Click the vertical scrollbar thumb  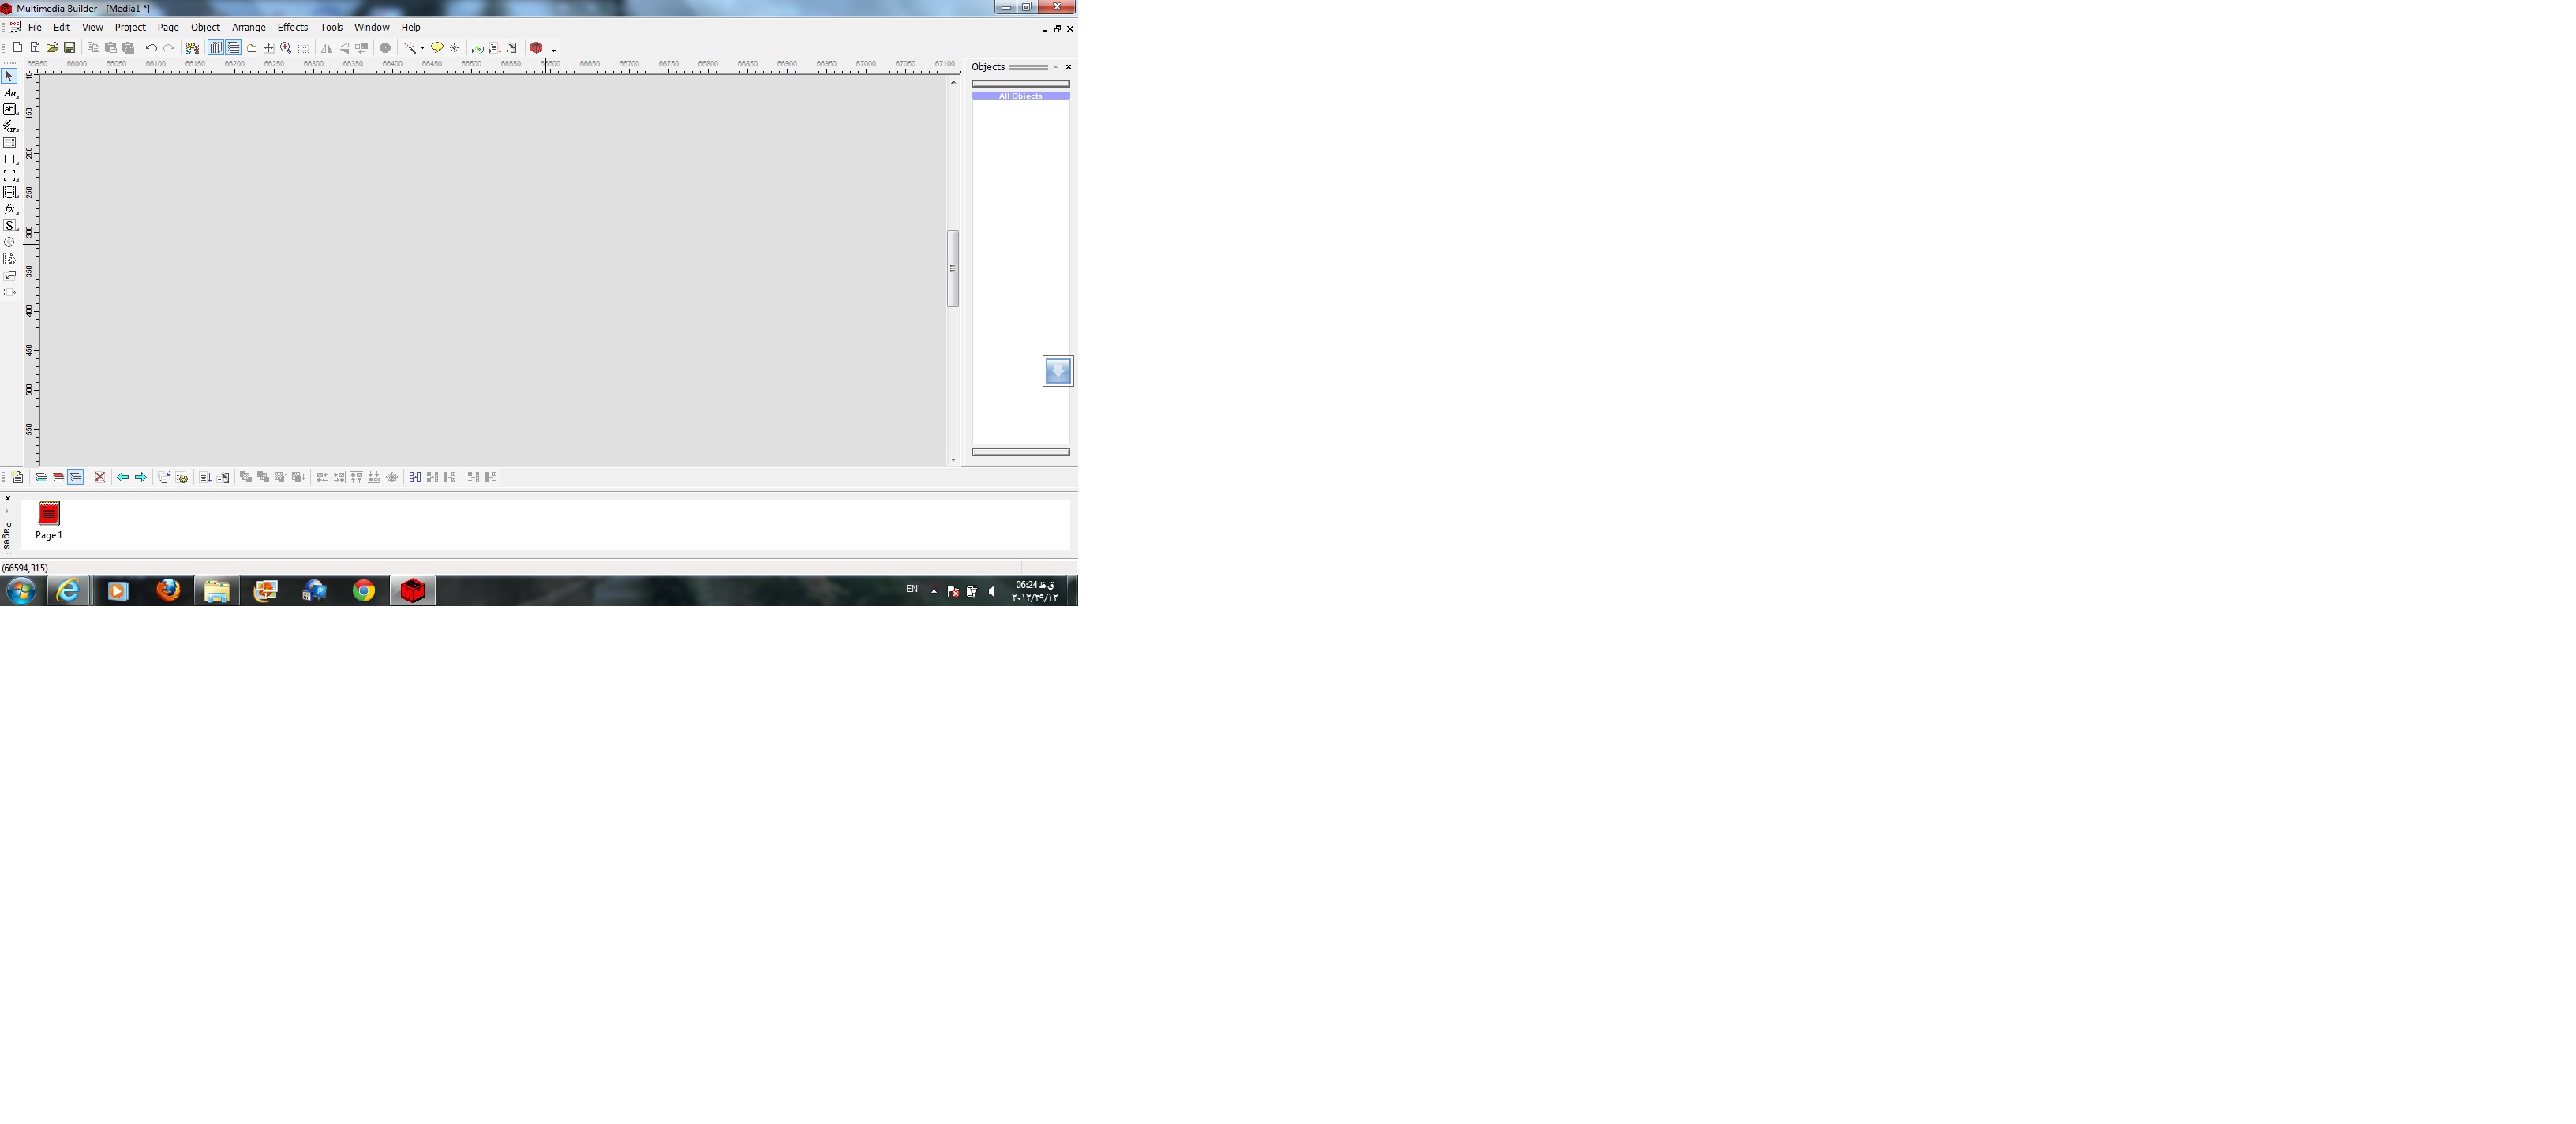(953, 268)
